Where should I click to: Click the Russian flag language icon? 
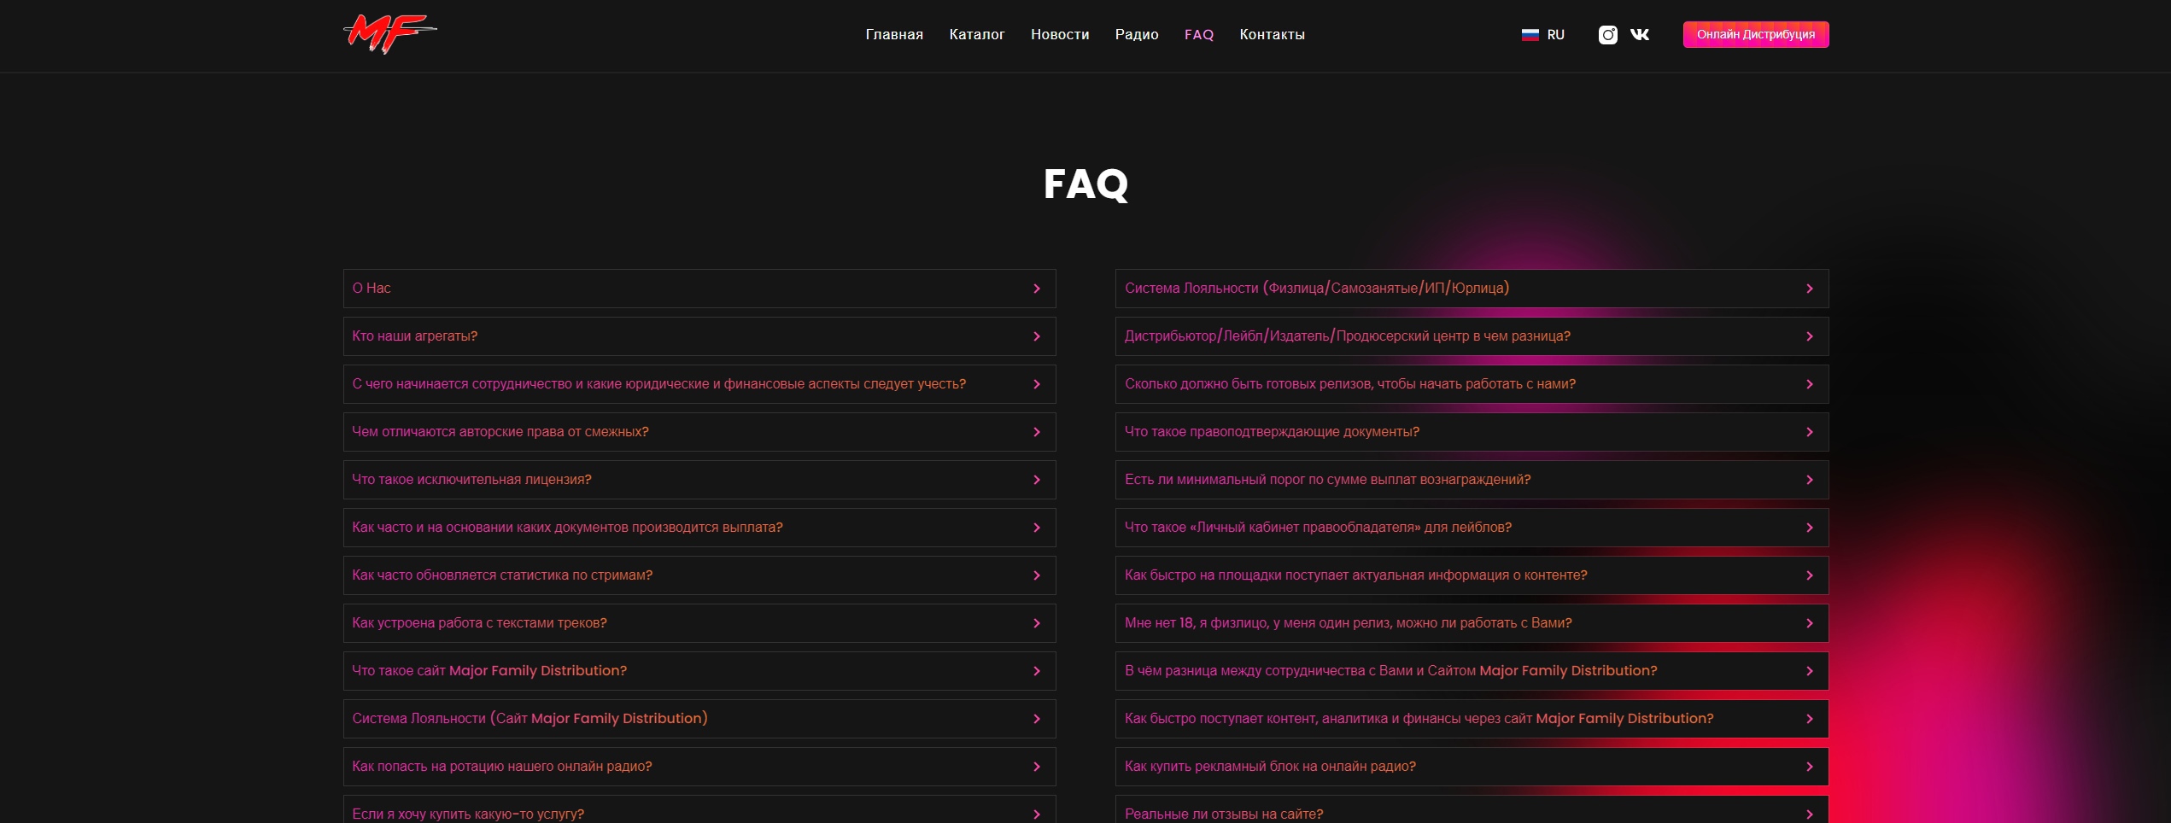[x=1530, y=35]
